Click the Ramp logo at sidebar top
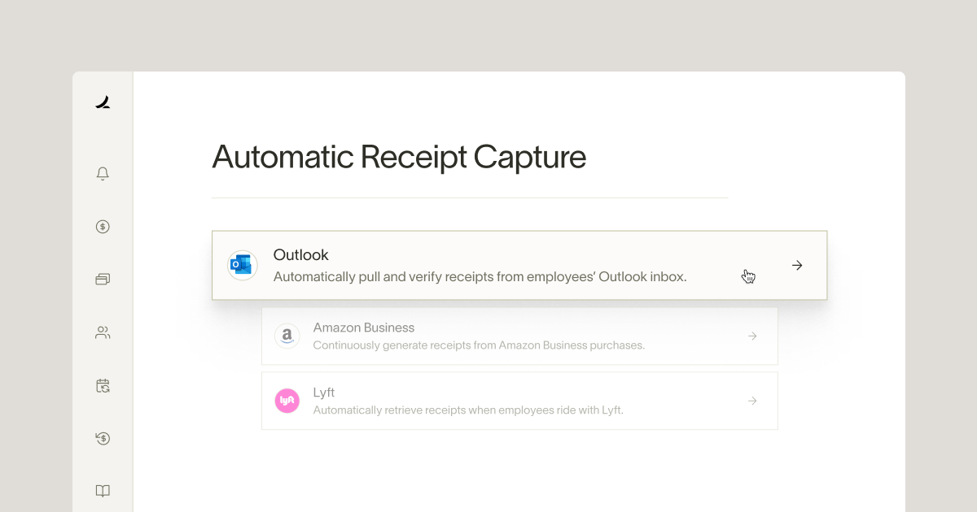977x512 pixels. (x=102, y=102)
